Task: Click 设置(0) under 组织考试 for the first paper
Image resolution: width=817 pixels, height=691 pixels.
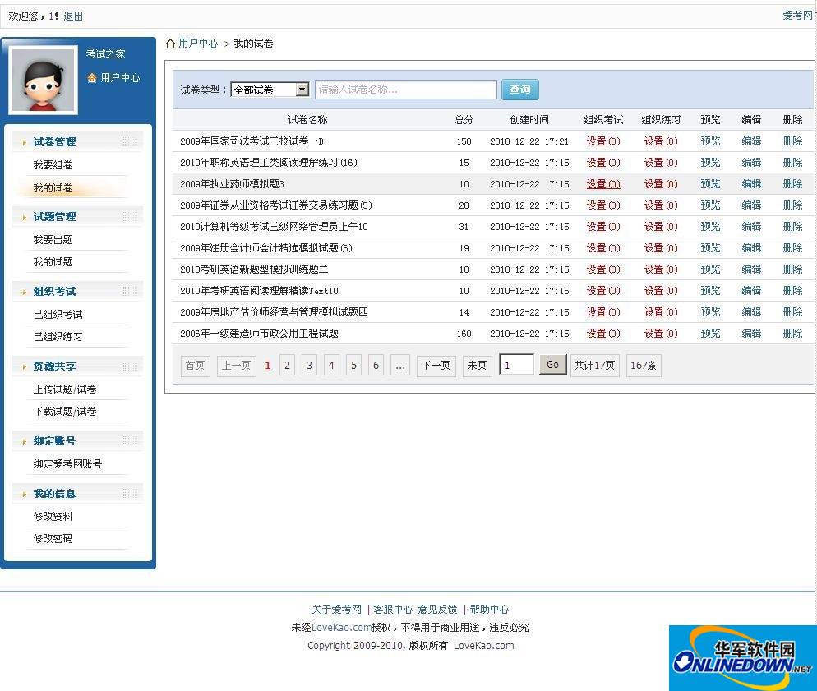Action: coord(602,141)
